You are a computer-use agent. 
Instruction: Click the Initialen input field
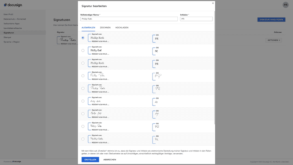pyautogui.click(x=196, y=19)
